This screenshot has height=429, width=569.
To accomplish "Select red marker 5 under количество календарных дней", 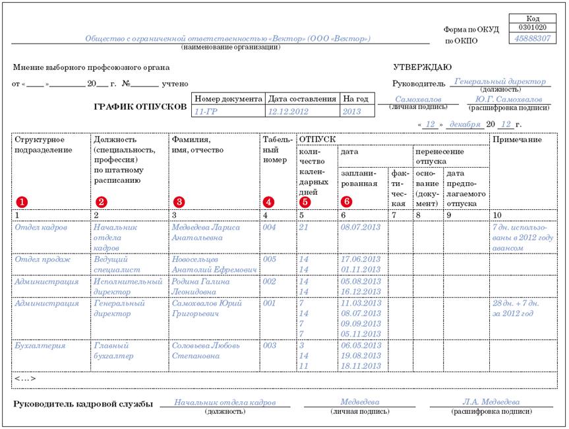I will 305,201.
